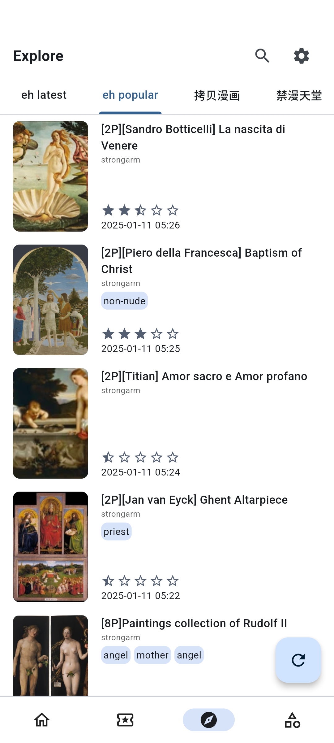Open Paintings collection of Rudolf II title

194,623
